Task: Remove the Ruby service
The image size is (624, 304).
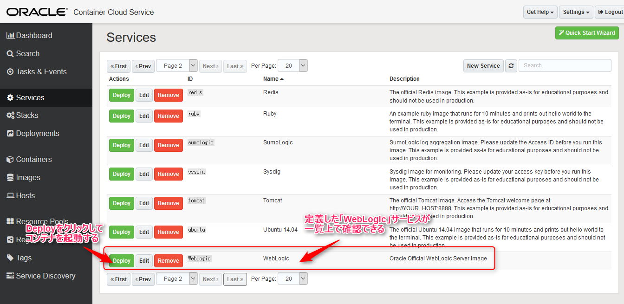Action: tap(168, 116)
